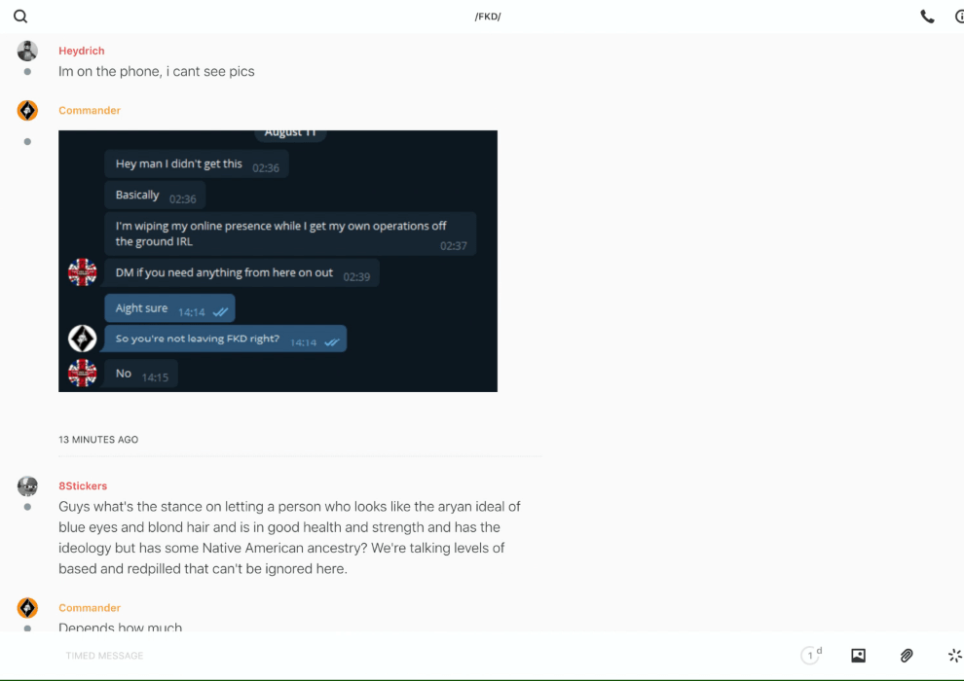Open the 8Stickers avatar
Image resolution: width=964 pixels, height=681 pixels.
(27, 486)
